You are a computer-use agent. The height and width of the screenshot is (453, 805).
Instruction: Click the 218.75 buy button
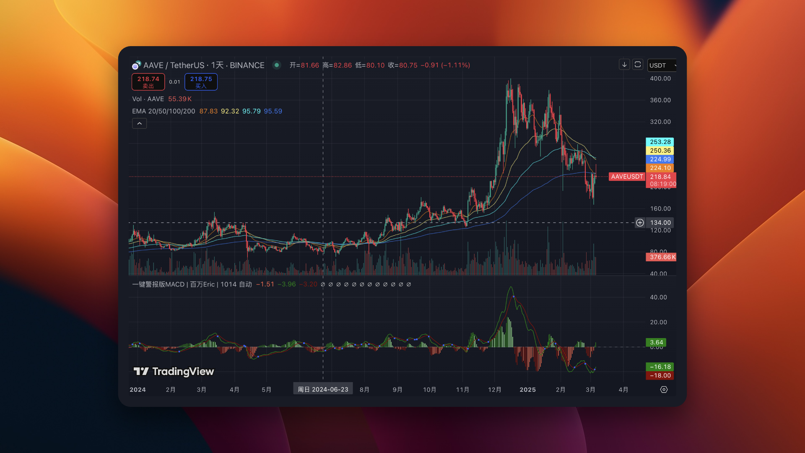click(x=201, y=82)
